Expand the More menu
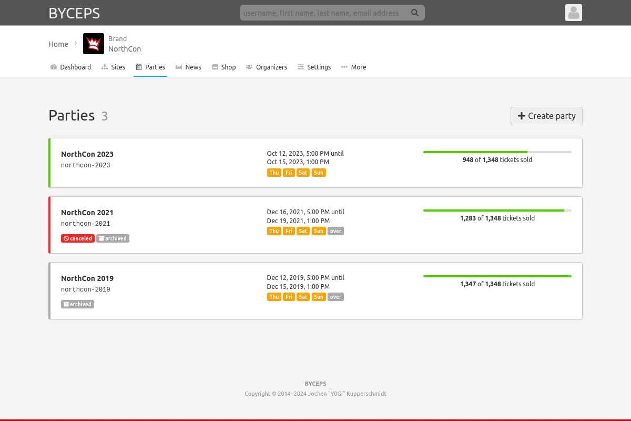Image resolution: width=631 pixels, height=421 pixels. coord(353,67)
